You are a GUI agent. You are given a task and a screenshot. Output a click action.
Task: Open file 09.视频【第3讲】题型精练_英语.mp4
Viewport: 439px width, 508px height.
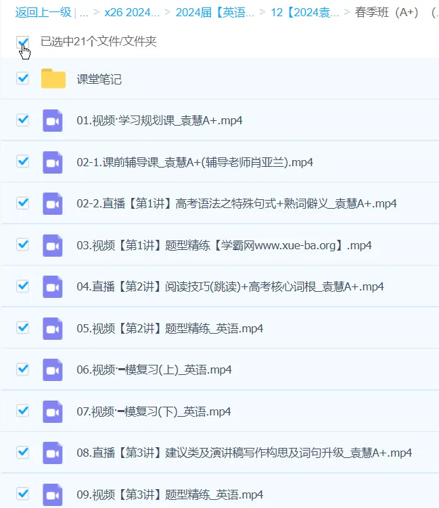(170, 494)
